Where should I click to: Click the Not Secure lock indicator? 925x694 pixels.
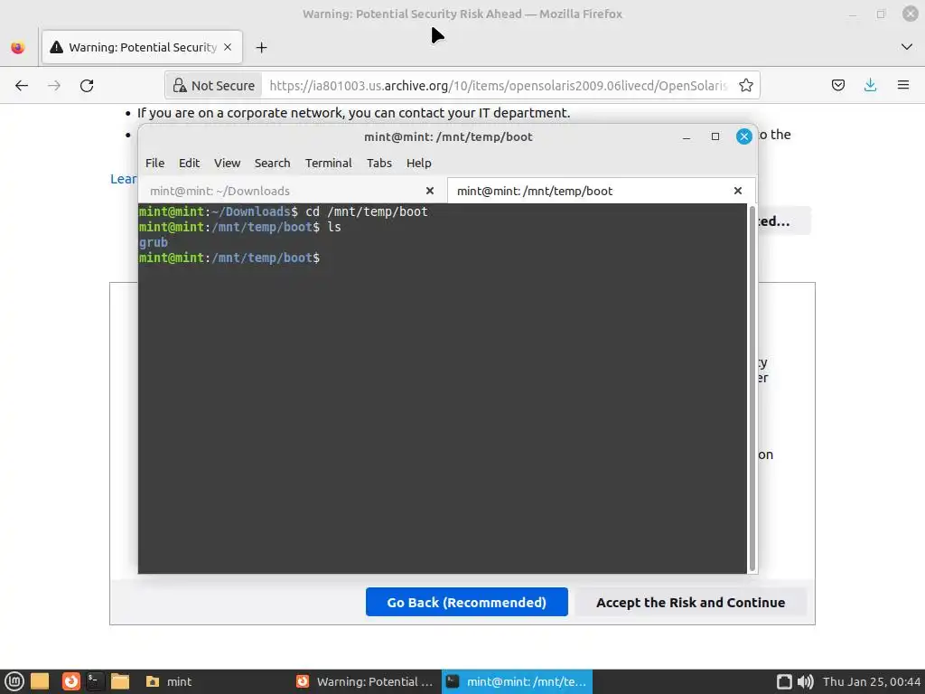213,86
